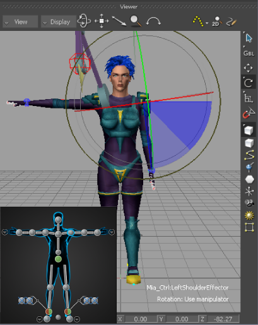Select the Zoom magnifier tool

136,21
